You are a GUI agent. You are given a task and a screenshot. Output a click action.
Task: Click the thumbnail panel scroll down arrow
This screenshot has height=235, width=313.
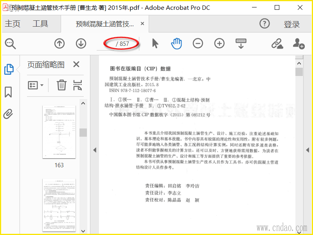coord(83,231)
